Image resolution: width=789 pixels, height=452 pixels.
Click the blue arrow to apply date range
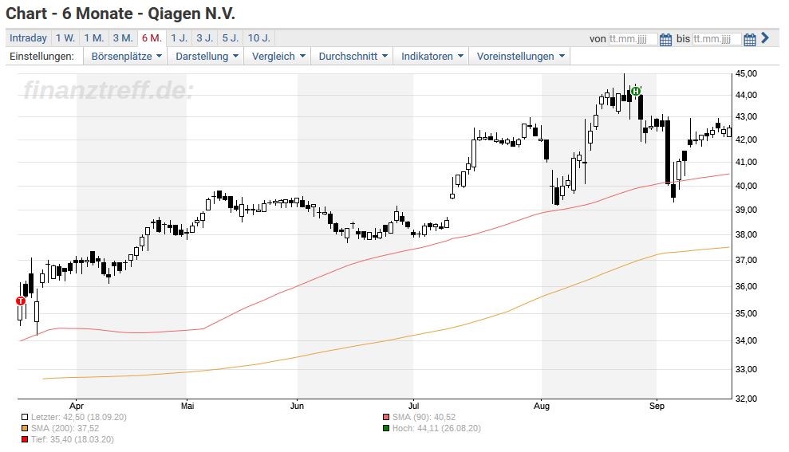(765, 37)
